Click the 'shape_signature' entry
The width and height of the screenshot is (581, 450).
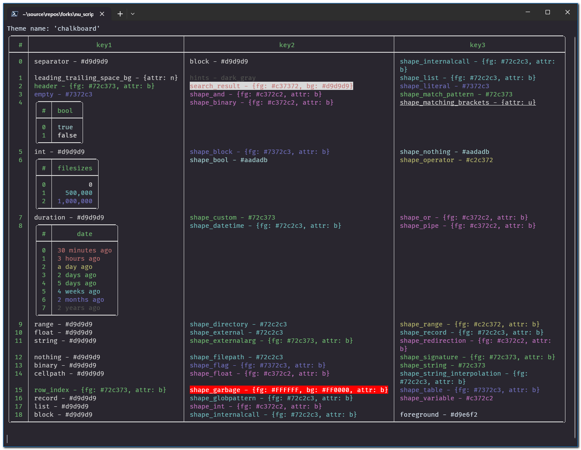coord(478,357)
